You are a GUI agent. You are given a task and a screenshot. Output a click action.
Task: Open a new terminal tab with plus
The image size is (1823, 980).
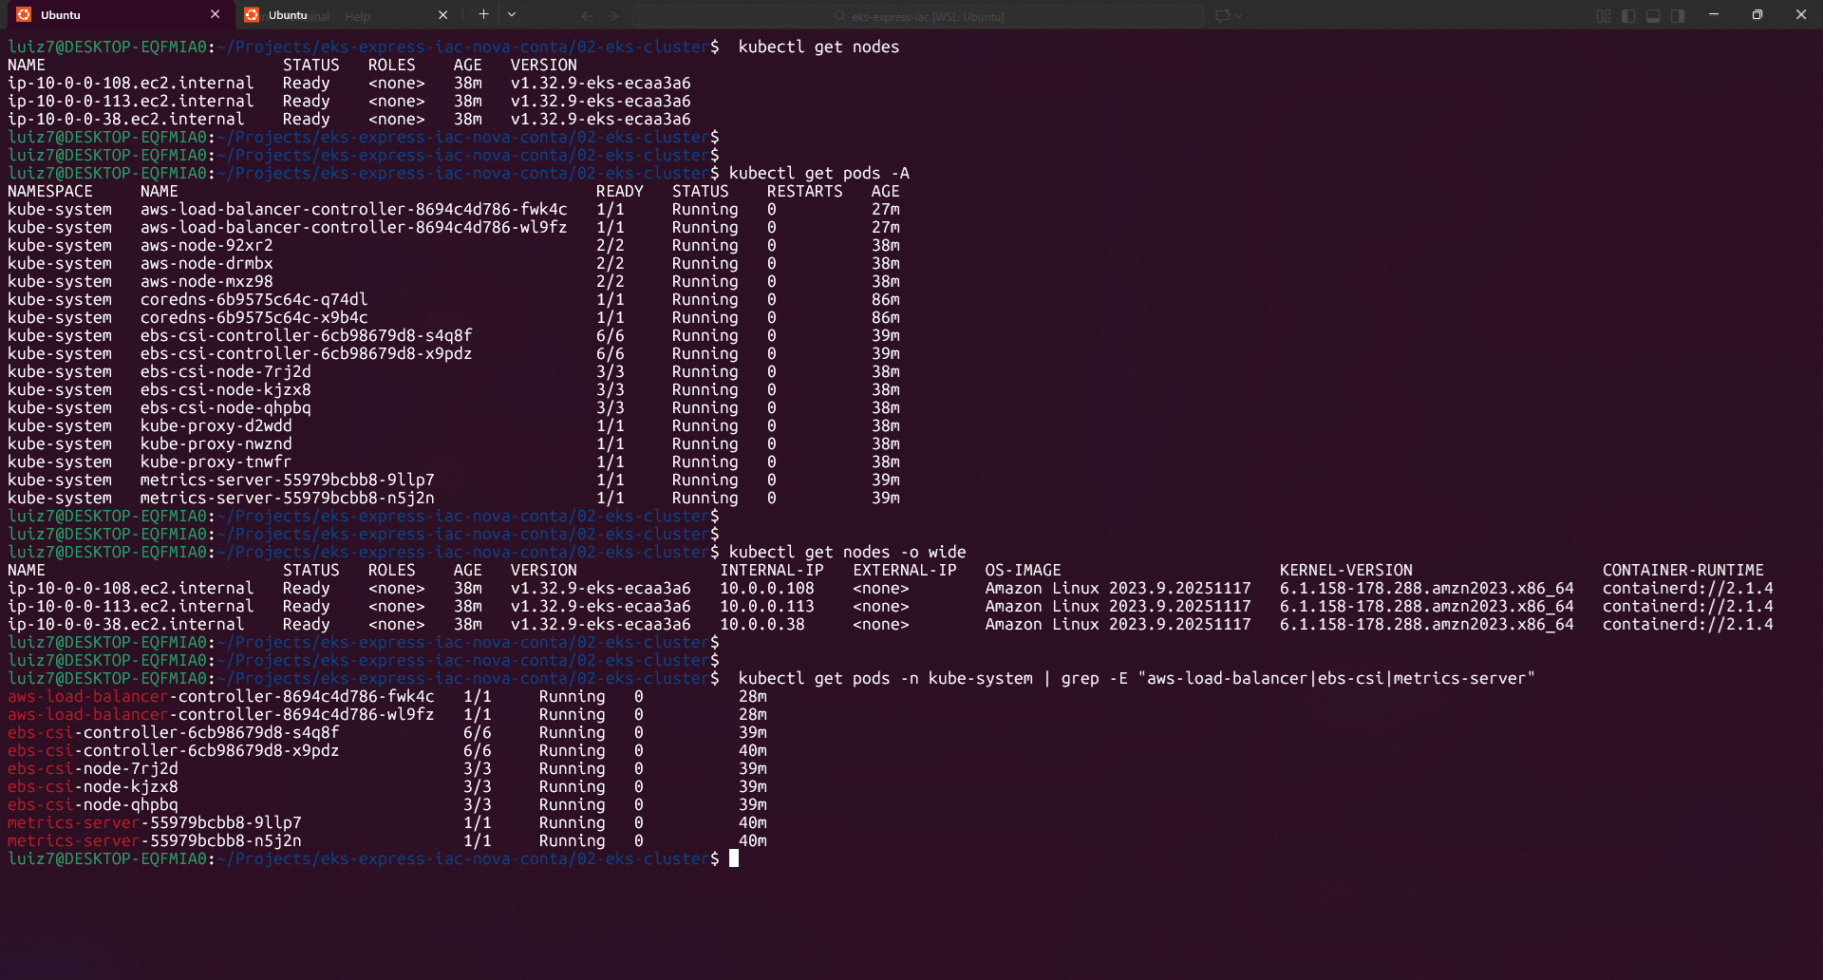(483, 14)
